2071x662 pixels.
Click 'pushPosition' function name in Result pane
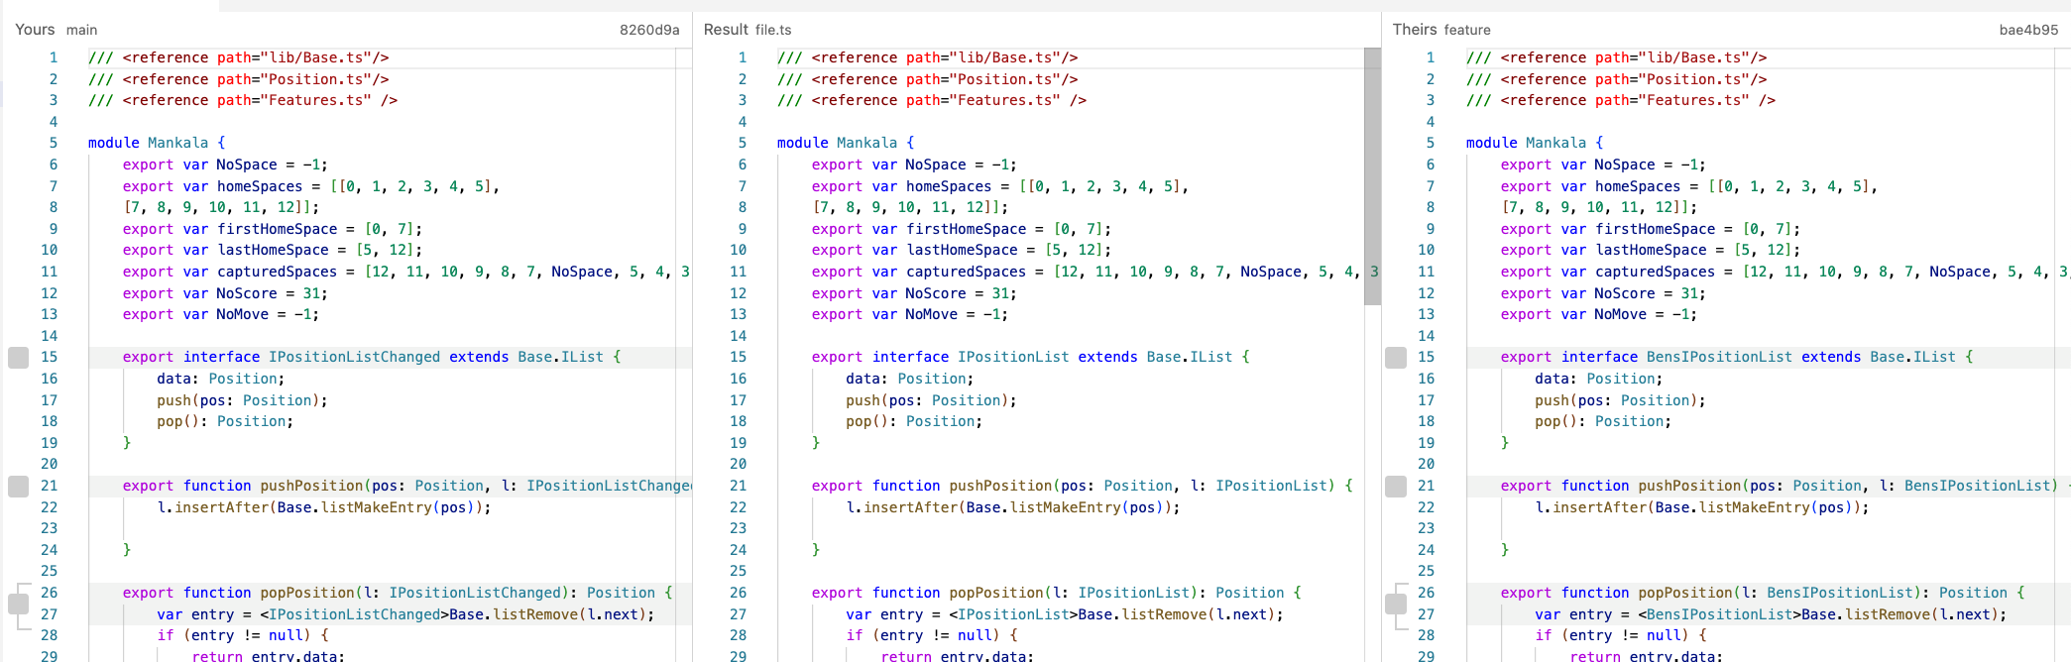tap(1000, 486)
